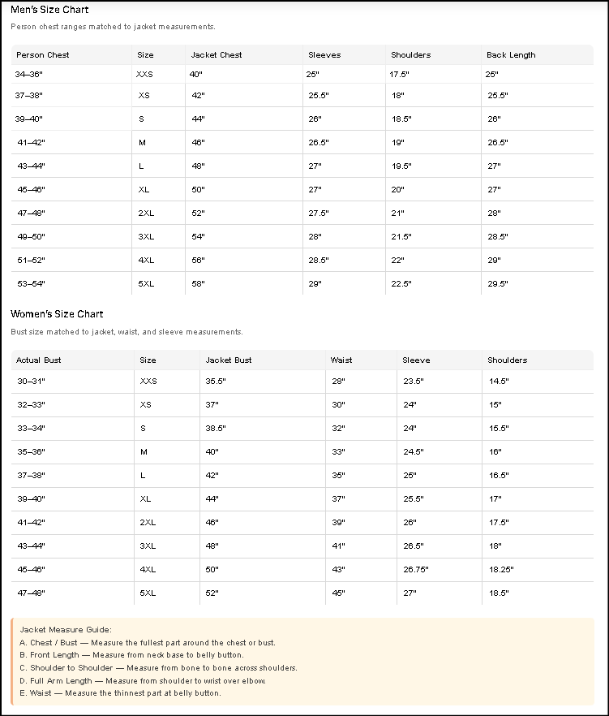Select the Jacket Chest column header
The height and width of the screenshot is (716, 609).
[217, 55]
